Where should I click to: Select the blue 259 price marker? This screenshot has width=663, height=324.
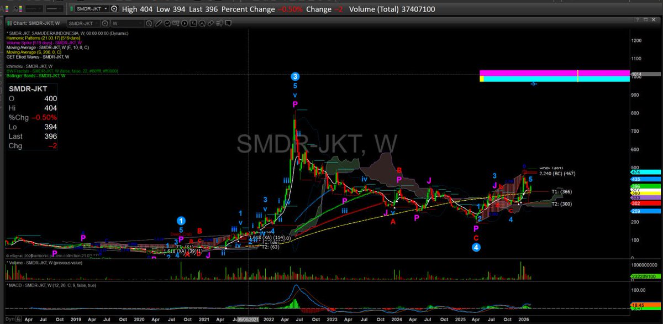point(645,212)
